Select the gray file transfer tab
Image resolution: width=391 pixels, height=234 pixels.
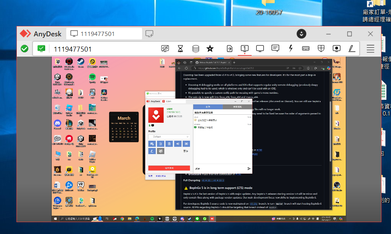tap(237, 107)
